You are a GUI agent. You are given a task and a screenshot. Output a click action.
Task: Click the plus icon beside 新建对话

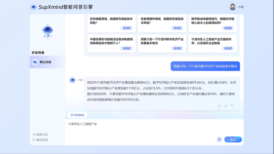tap(34, 134)
